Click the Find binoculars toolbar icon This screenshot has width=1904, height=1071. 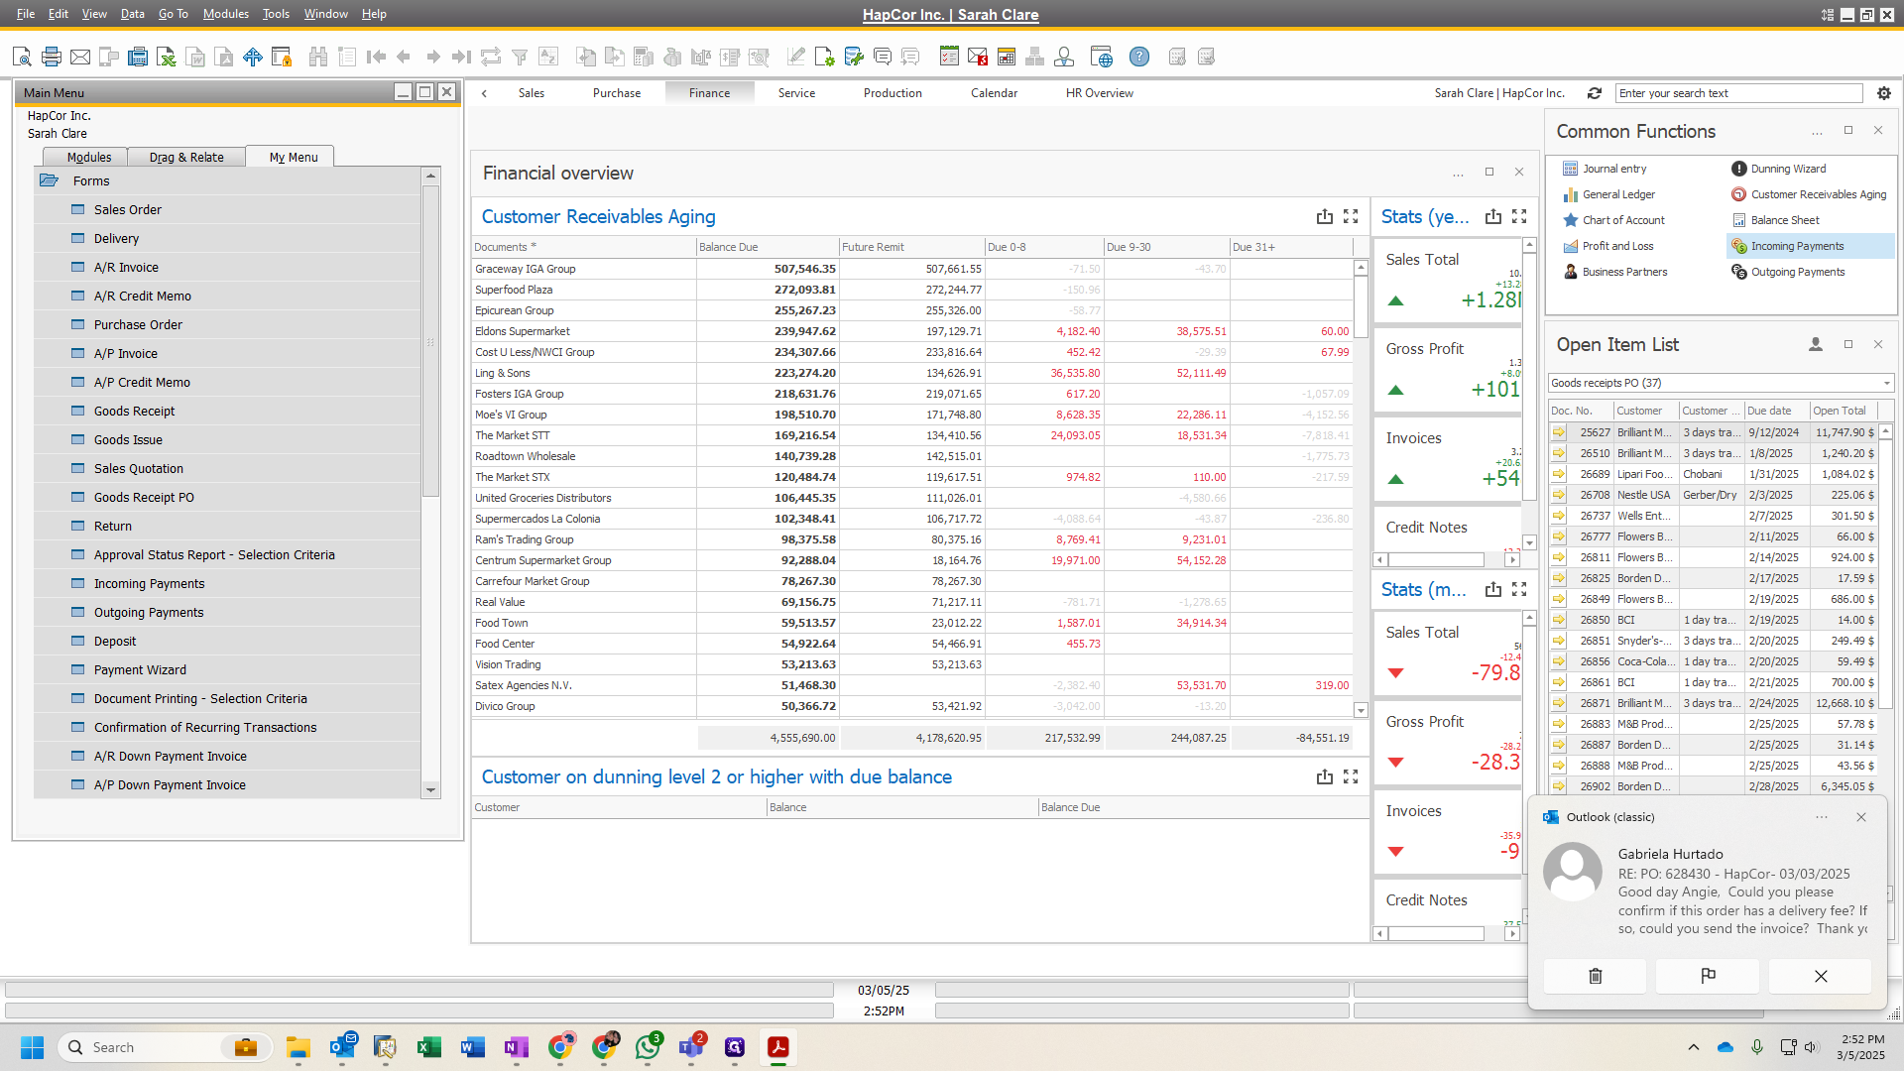coord(318,57)
